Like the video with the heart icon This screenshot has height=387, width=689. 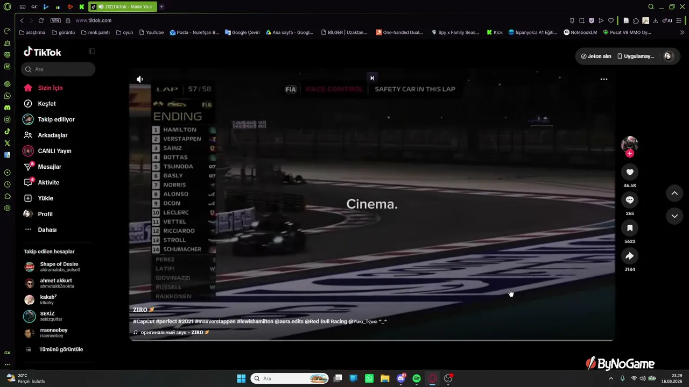pyautogui.click(x=630, y=172)
